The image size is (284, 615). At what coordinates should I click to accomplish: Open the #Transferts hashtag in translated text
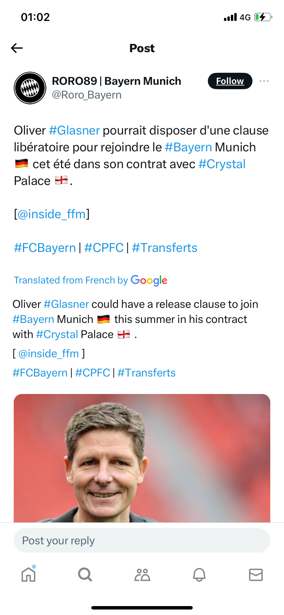tap(146, 373)
